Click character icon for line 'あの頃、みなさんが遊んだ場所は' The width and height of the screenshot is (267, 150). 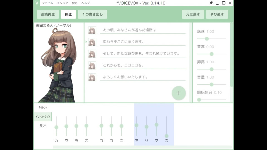92,30
